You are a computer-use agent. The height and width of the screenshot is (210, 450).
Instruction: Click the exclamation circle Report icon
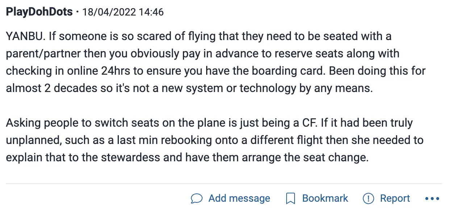pos(368,198)
